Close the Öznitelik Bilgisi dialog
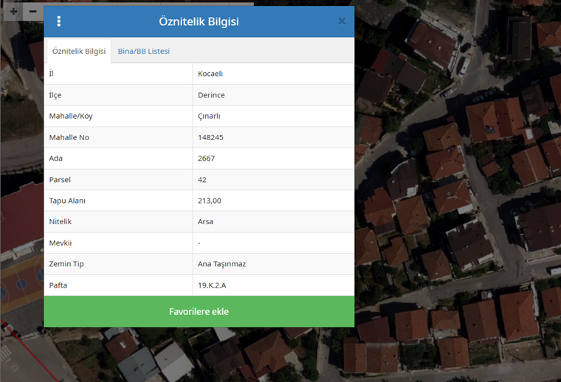Image resolution: width=561 pixels, height=382 pixels. (342, 21)
